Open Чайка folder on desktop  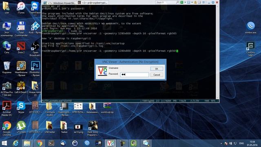click(x=64, y=127)
